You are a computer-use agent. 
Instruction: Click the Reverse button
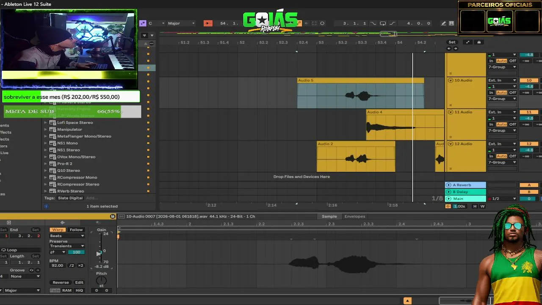click(61, 283)
